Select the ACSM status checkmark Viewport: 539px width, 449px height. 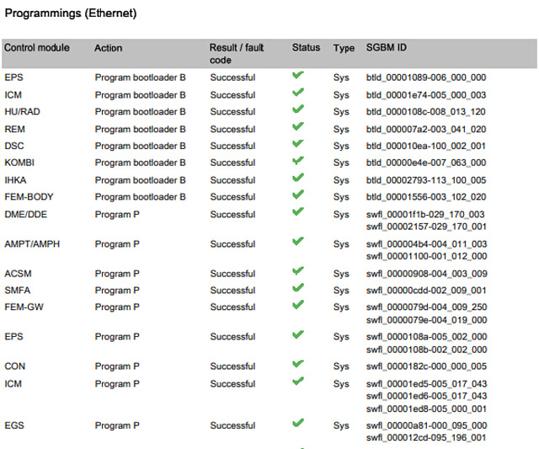click(298, 272)
